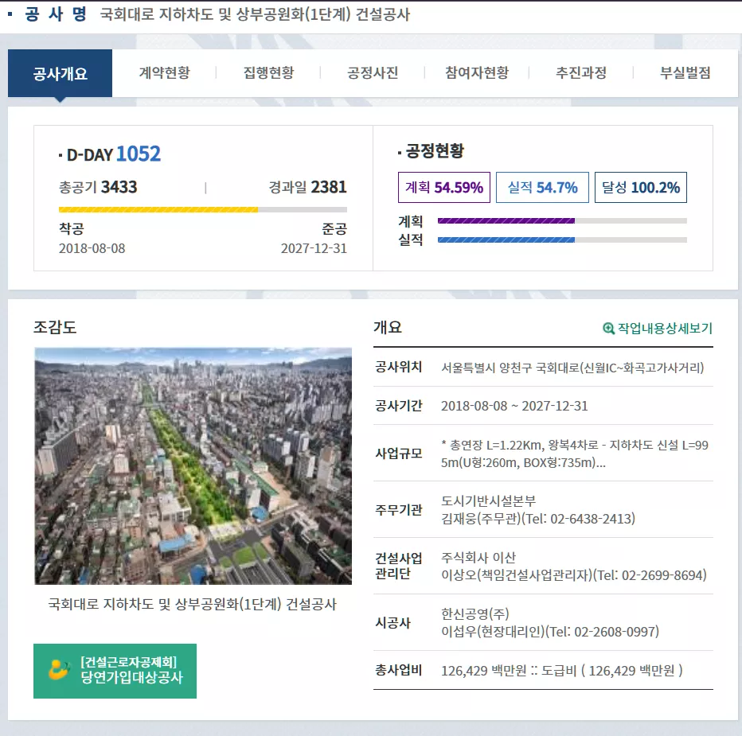Open the 공정사진 tab
Image resolution: width=742 pixels, height=736 pixels.
373,73
